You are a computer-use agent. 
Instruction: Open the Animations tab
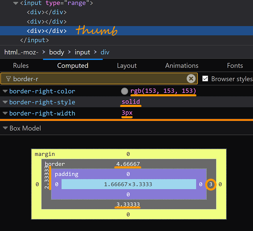pos(182,65)
